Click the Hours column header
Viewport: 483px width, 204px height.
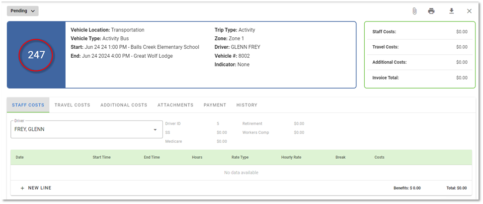pyautogui.click(x=197, y=157)
